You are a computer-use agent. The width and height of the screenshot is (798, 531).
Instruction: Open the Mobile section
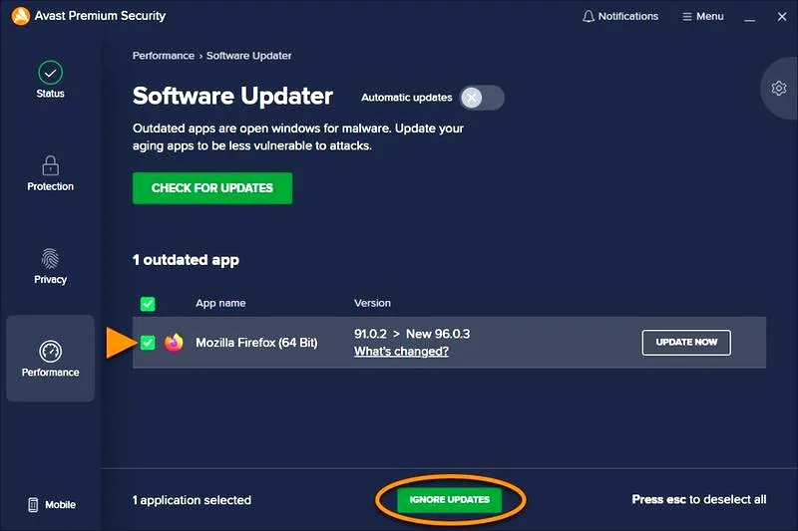[x=52, y=504]
